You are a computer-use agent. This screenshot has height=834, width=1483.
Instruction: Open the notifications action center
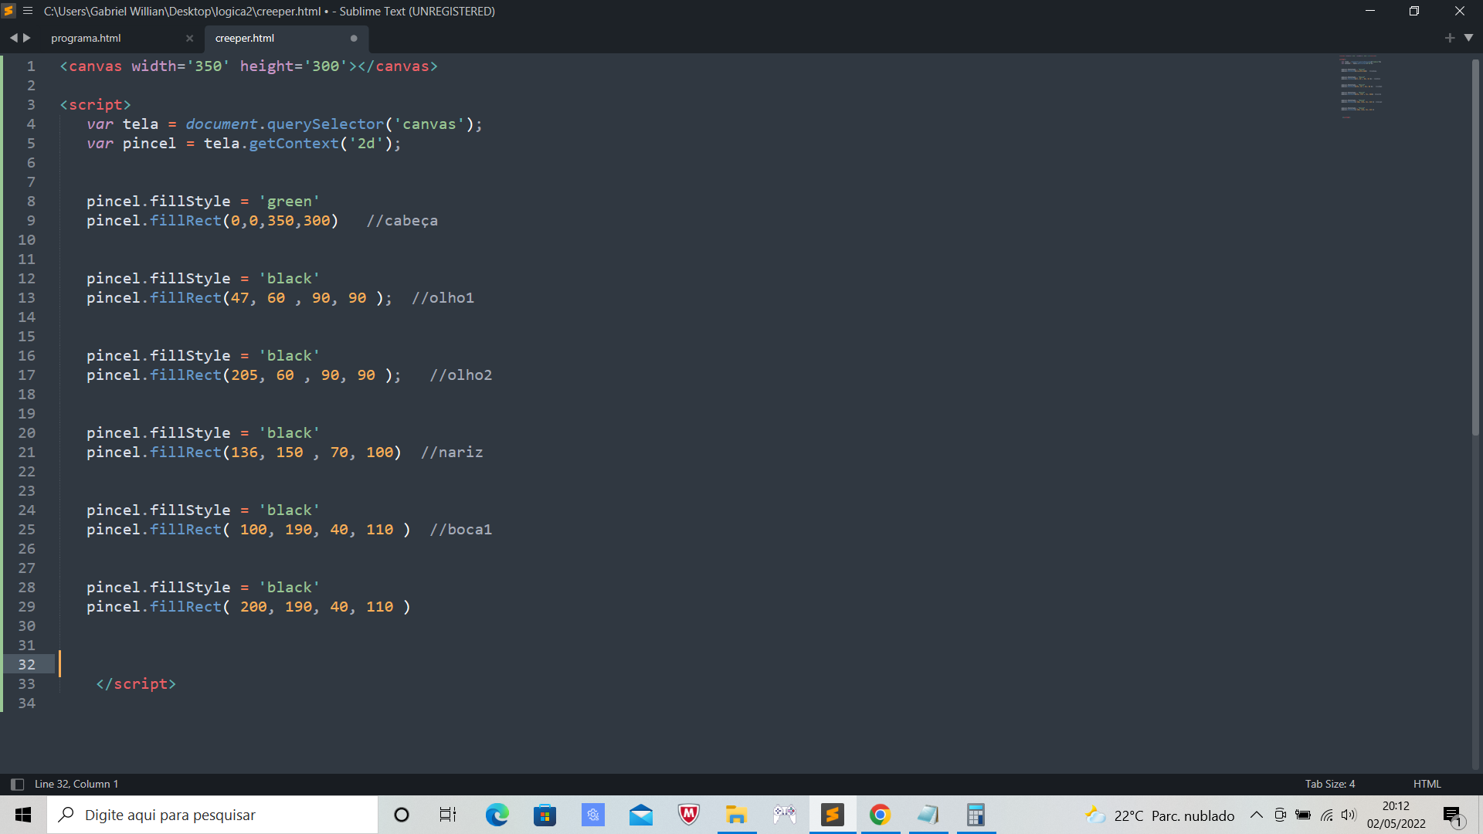point(1453,815)
